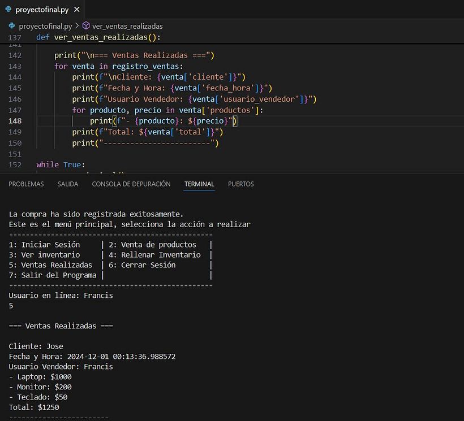The image size is (464, 421).
Task: Show the PUERTOS panel tab
Action: [241, 184]
